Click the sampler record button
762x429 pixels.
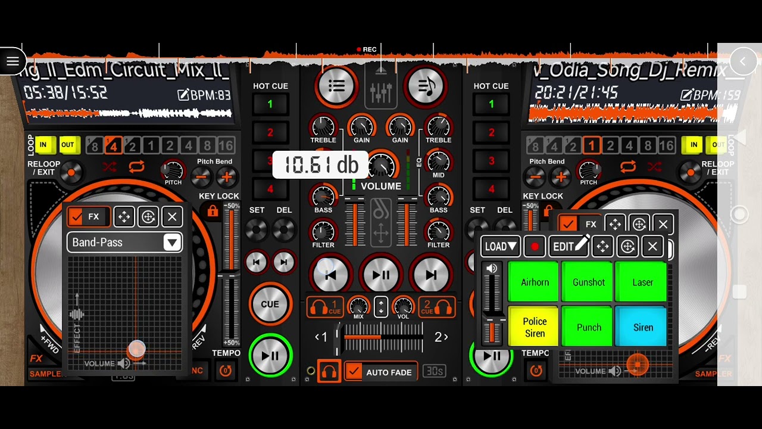point(535,247)
